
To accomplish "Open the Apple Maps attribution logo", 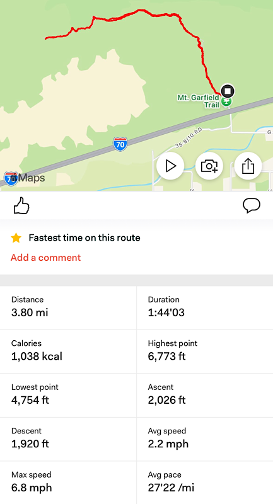I will pos(25,178).
